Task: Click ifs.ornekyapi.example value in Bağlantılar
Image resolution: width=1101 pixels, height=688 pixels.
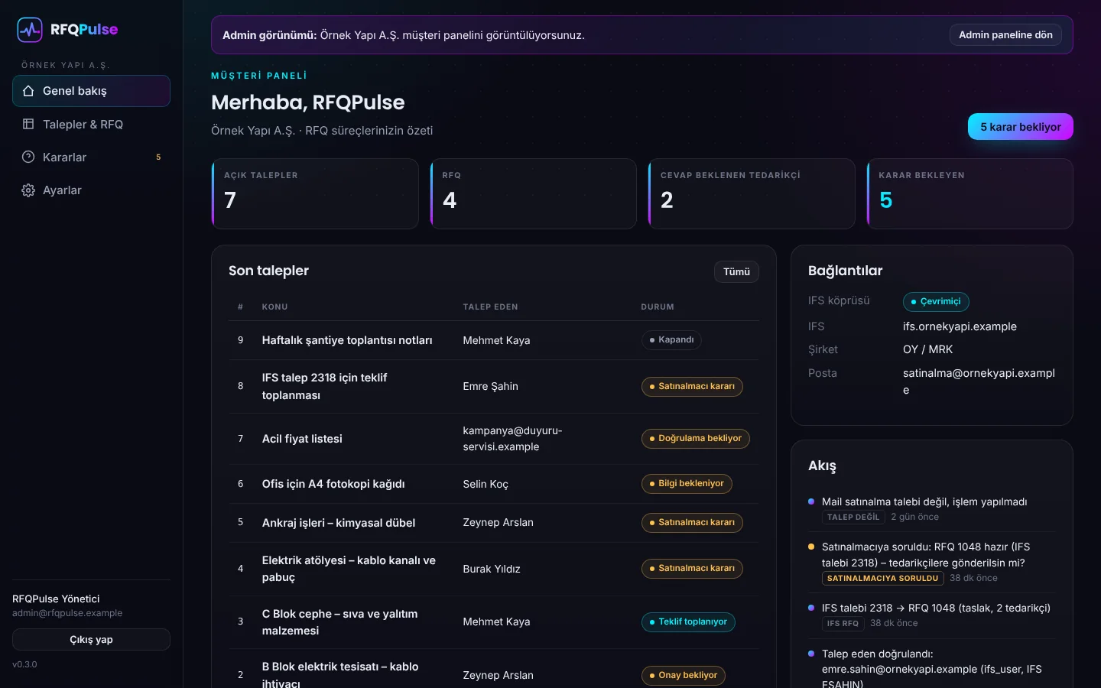Action: click(960, 326)
